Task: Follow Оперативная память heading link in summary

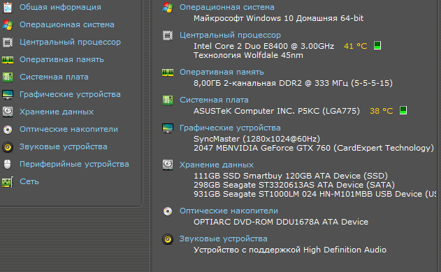Action: [222, 72]
